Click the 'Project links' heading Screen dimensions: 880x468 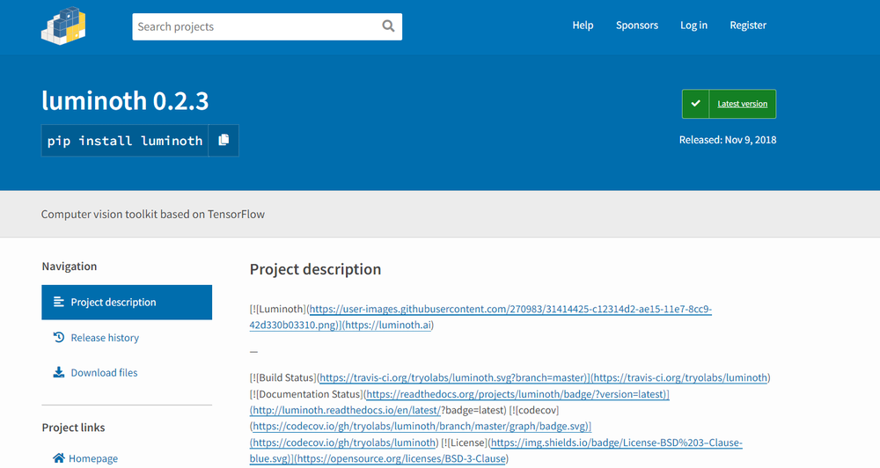pos(74,428)
